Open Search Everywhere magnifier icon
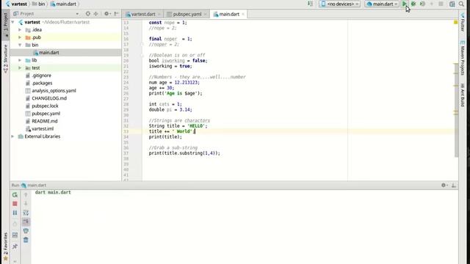This screenshot has height=264, width=470. pos(461,4)
